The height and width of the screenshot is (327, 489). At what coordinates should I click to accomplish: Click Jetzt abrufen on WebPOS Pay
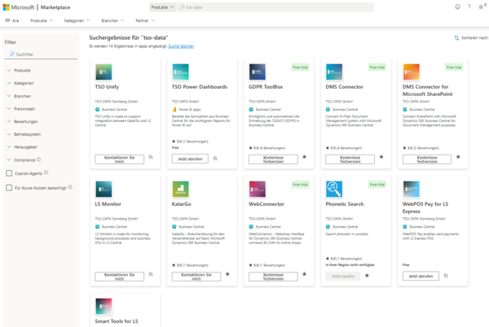pyautogui.click(x=421, y=276)
